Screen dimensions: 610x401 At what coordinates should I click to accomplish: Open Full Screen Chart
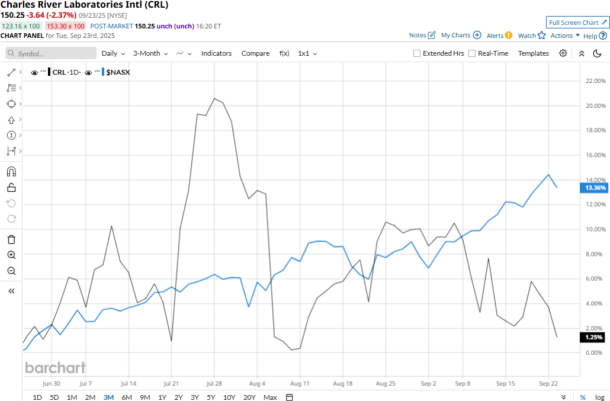577,23
